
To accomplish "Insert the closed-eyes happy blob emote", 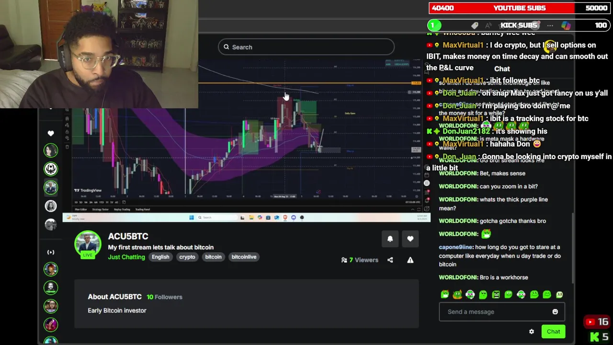I will (547, 294).
